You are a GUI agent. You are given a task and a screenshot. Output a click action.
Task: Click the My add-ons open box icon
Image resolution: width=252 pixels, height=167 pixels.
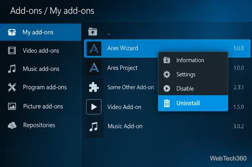tap(12, 32)
